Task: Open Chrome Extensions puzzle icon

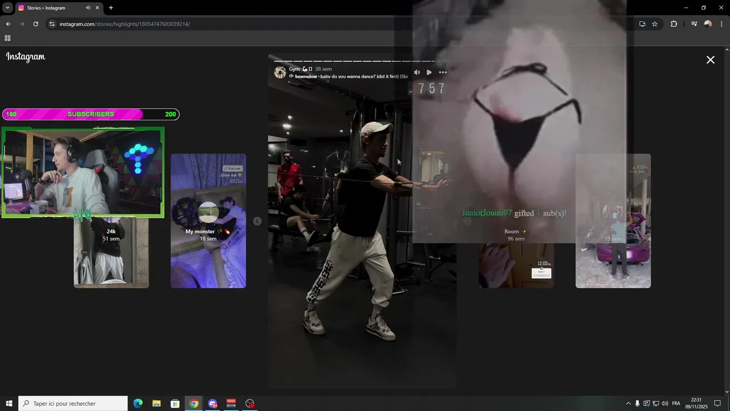Action: point(674,24)
